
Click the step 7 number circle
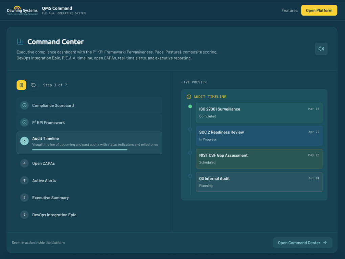[x=24, y=215]
